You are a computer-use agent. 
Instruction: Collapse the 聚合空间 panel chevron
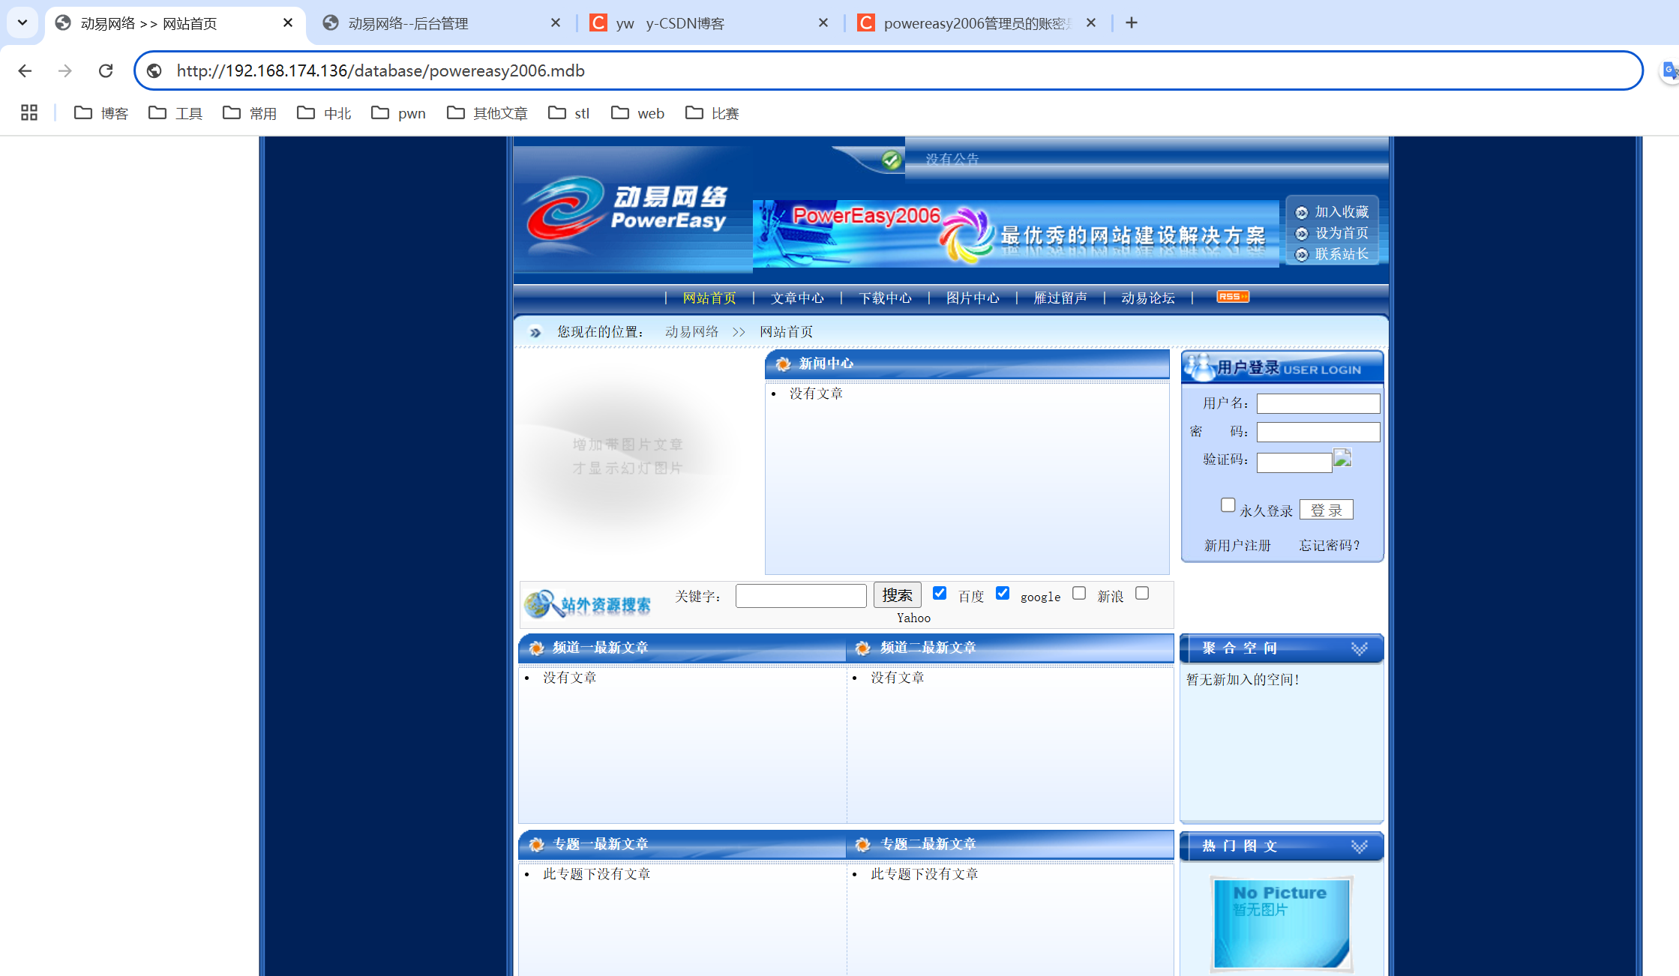[1360, 648]
